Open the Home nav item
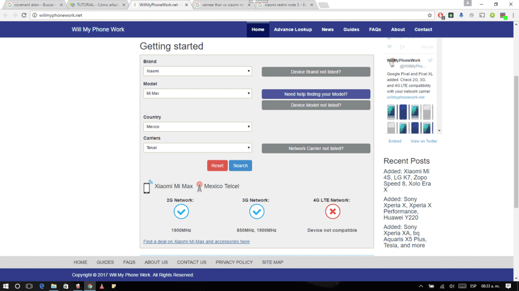The height and width of the screenshot is (291, 519). 258,29
